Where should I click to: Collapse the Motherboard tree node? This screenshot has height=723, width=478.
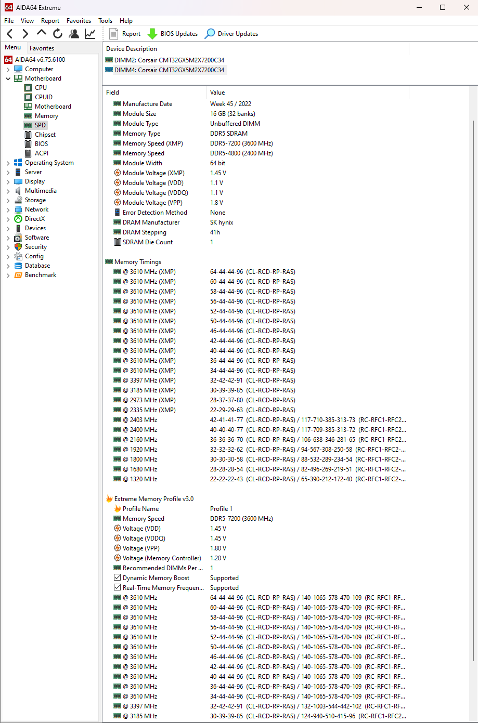pos(8,78)
